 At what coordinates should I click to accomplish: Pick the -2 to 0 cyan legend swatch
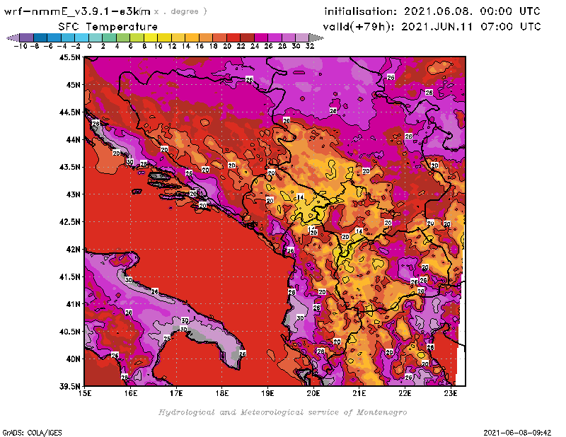coord(82,37)
